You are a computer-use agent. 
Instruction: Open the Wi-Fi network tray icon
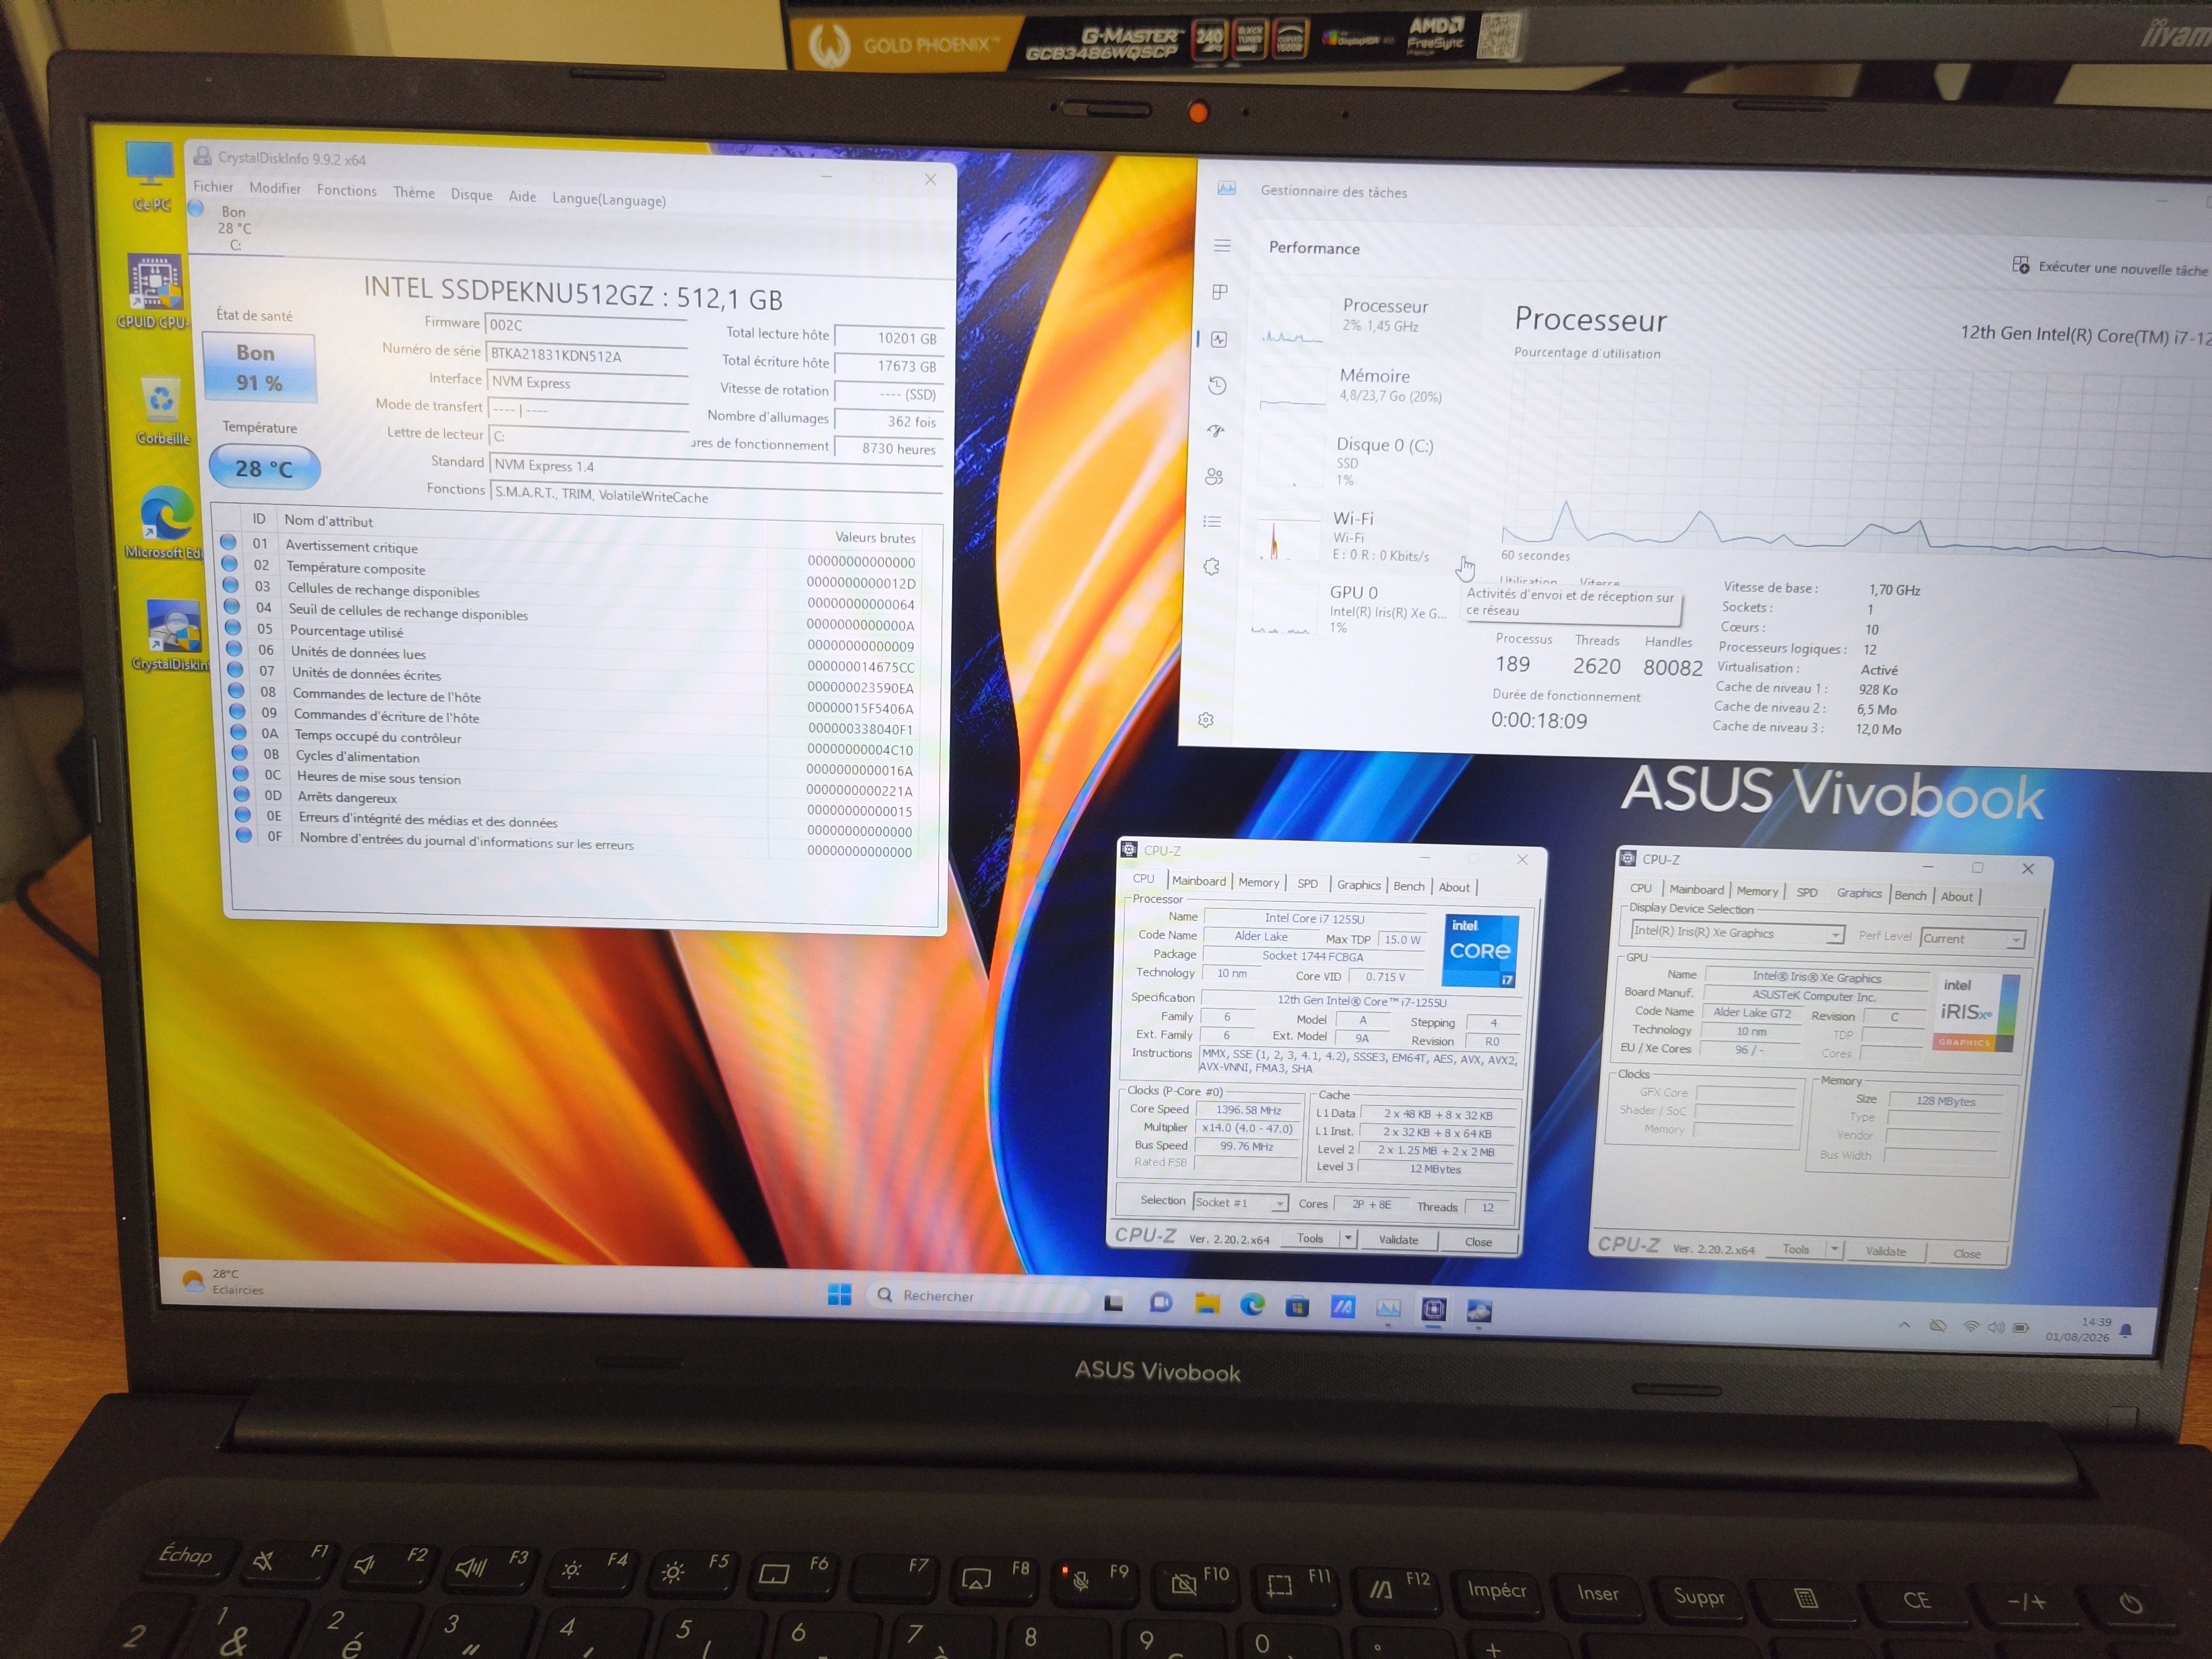[x=1970, y=1327]
